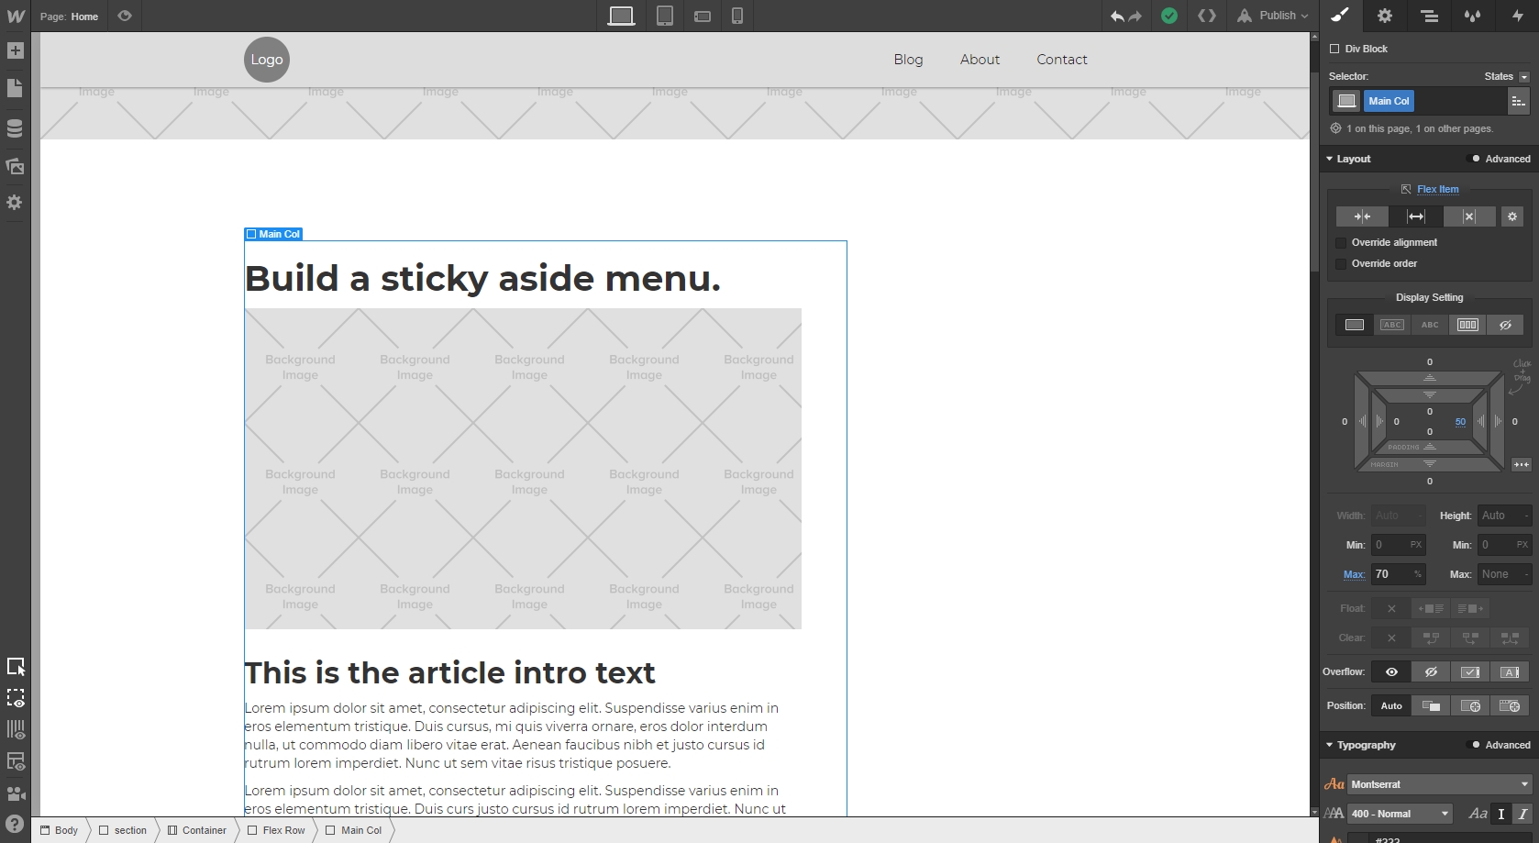
Task: Open the Webflow main menu logo
Action: point(16,16)
